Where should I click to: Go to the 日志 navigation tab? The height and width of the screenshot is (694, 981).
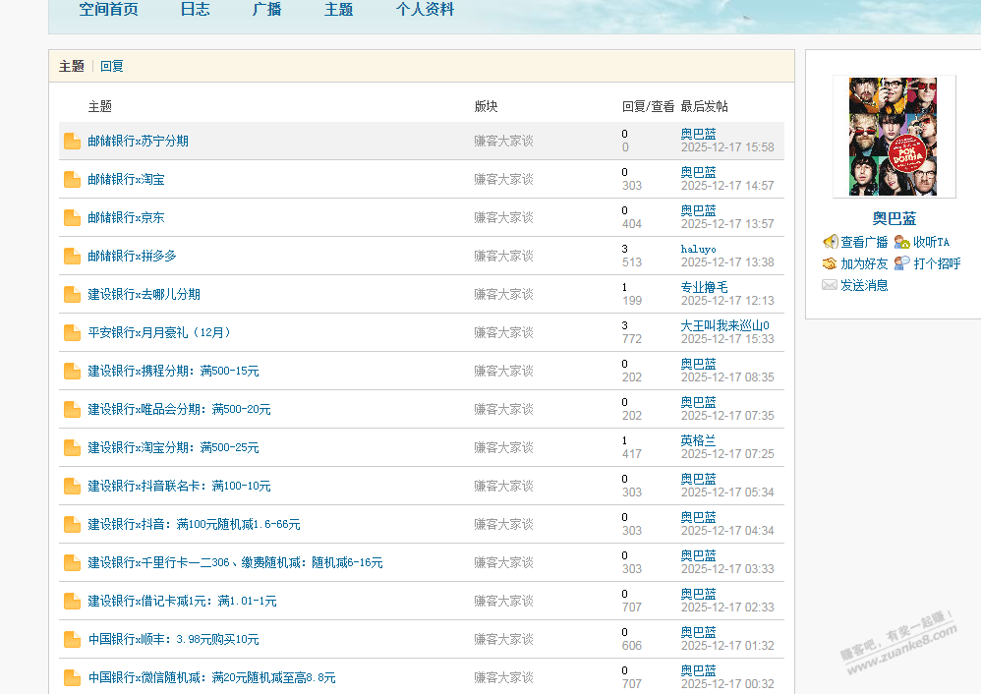[195, 10]
